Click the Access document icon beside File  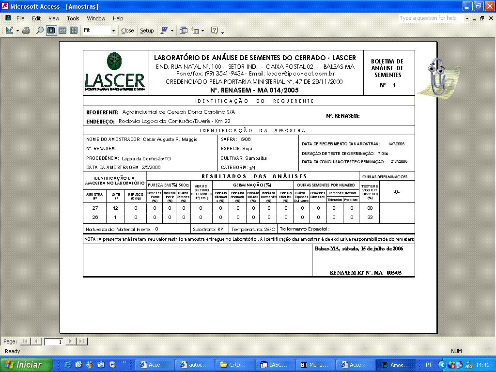8,18
